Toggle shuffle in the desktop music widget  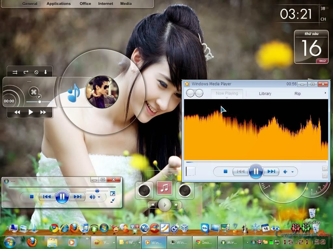coord(15,72)
